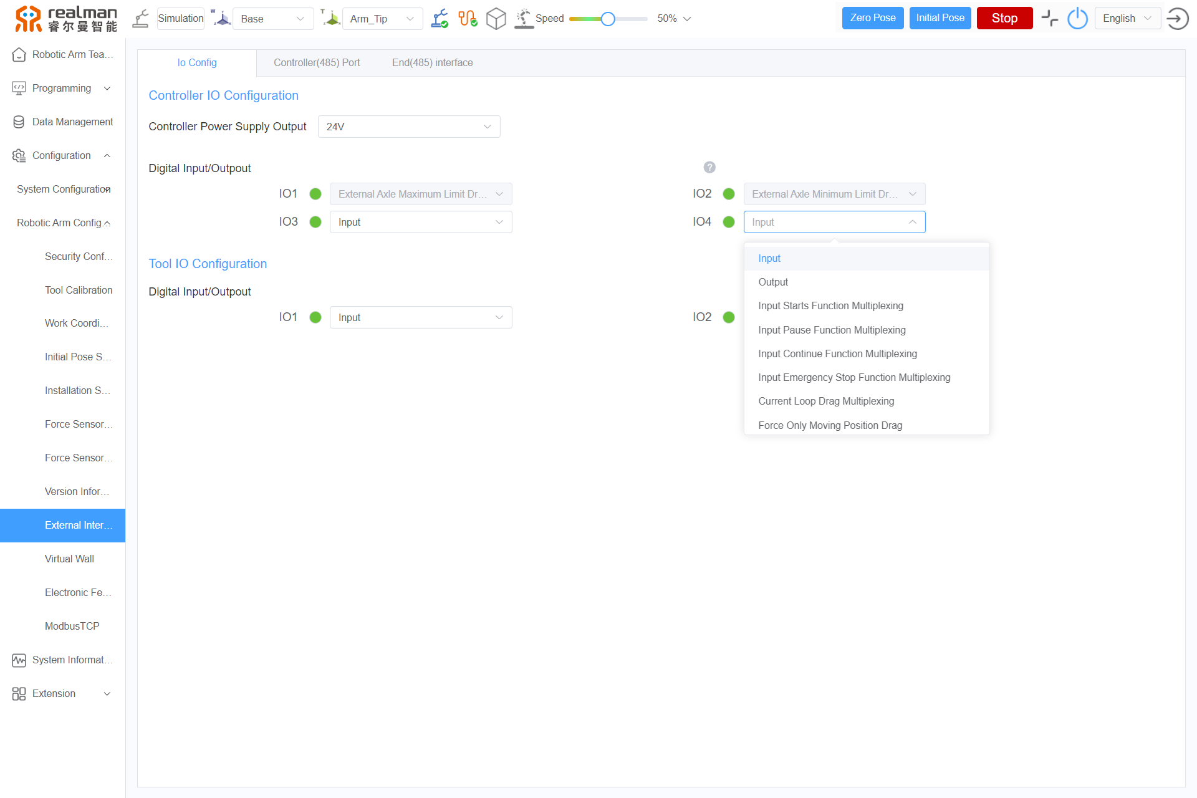Click the Initial Pose button

click(939, 18)
